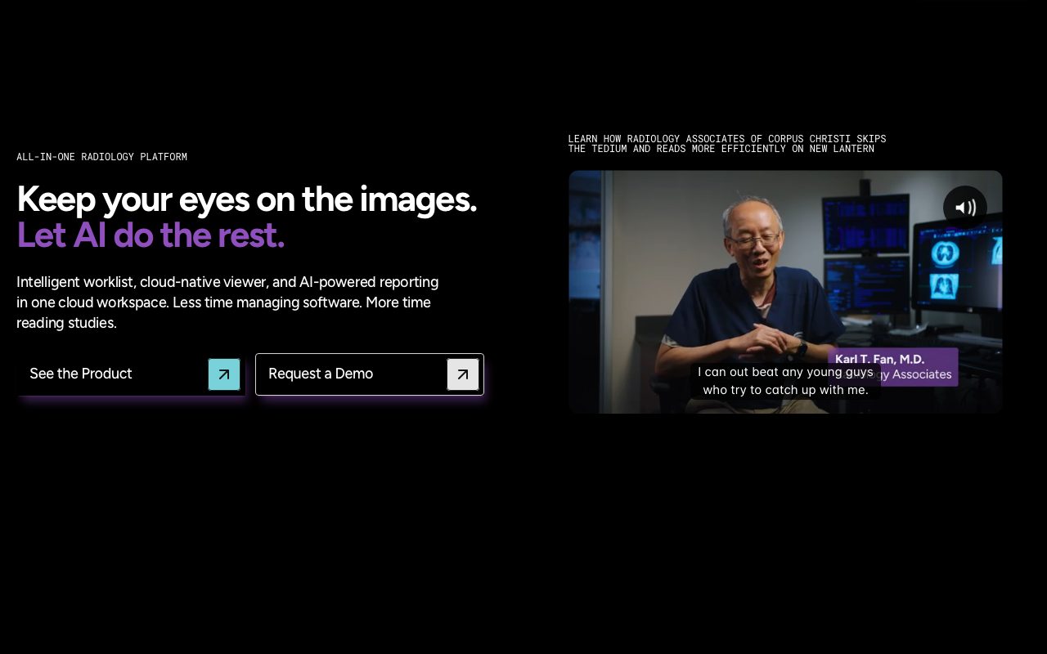The width and height of the screenshot is (1047, 654).
Task: Click the white arrow icon beside Request a Demo
Action: (463, 374)
